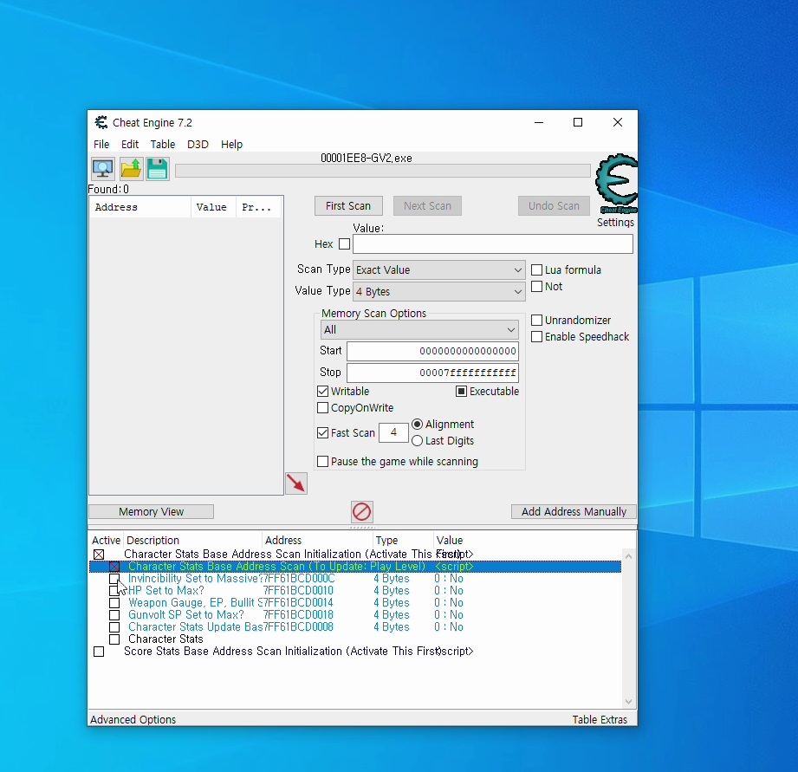This screenshot has width=798, height=772.
Task: Select the Alignment radio button
Action: (x=417, y=425)
